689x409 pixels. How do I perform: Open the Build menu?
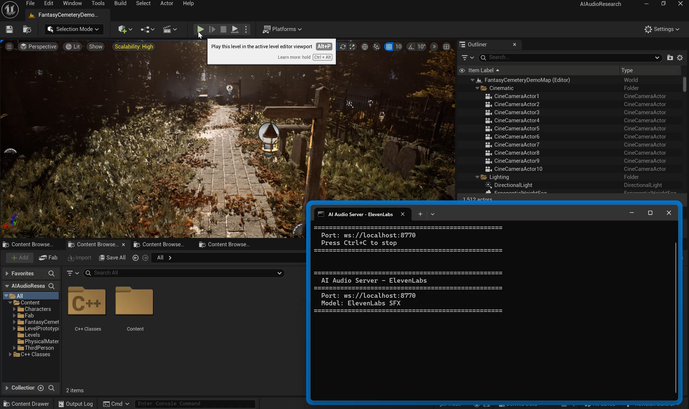[120, 3]
